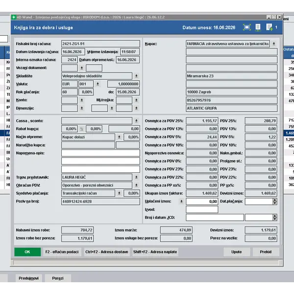Expand Način otpreme selection arrow
The width and height of the screenshot is (294, 294).
tap(119, 137)
